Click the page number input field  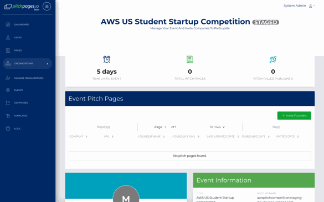click(165, 127)
